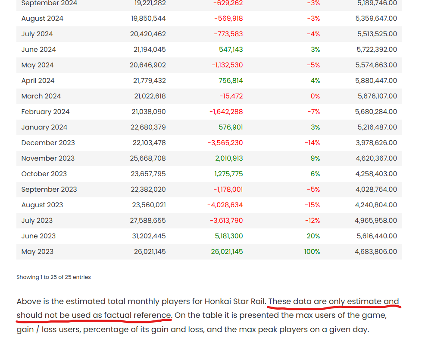Click the 'November 2023' month cell
425x342 pixels.
(48, 158)
